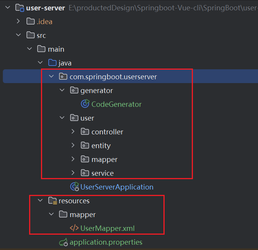Collapse the resources folder chevron
This screenshot has height=250, width=258.
tap(40, 201)
